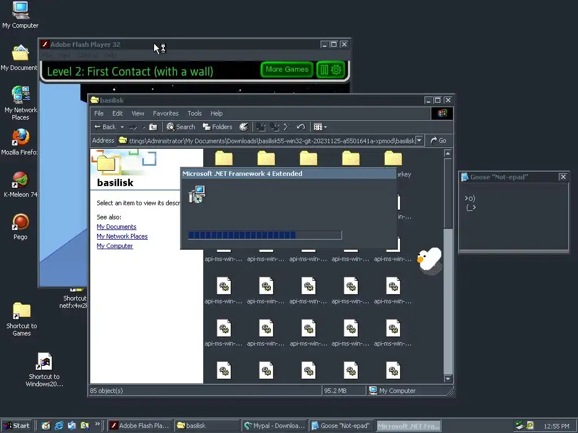
Task: Switch to Mypal - Downloads taskbar button
Action: point(275,426)
